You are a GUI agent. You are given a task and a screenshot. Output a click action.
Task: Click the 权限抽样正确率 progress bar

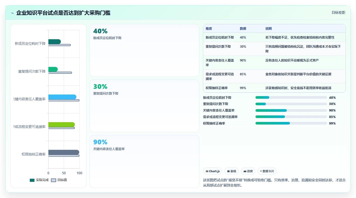click(291, 123)
